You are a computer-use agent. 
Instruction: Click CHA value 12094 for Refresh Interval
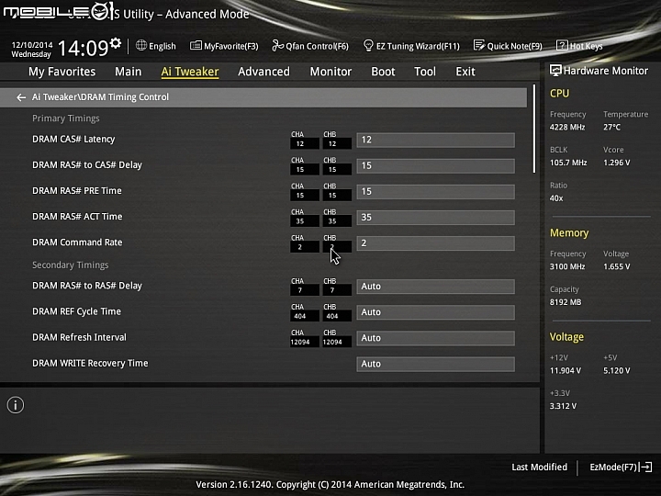[x=305, y=342]
